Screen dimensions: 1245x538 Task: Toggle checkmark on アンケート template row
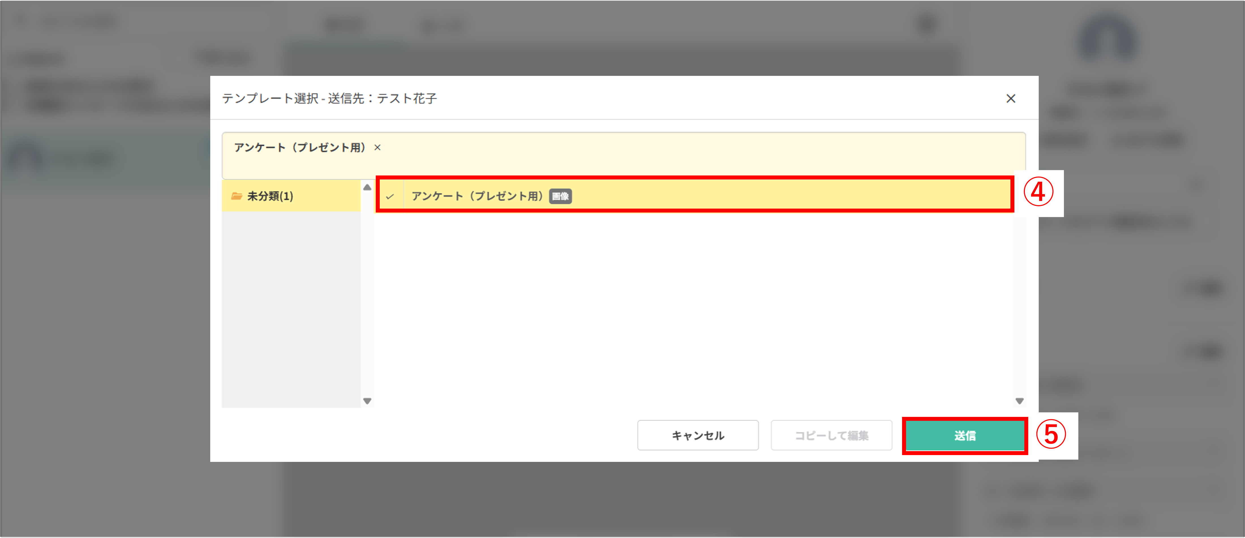pyautogui.click(x=390, y=196)
